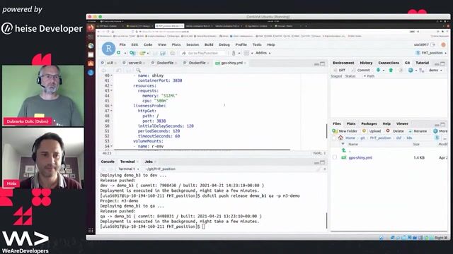Click the Delete button in Files pane

point(395,131)
